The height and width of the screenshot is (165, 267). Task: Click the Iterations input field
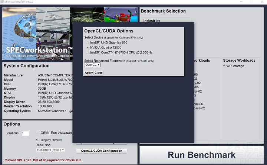[x=25, y=134]
